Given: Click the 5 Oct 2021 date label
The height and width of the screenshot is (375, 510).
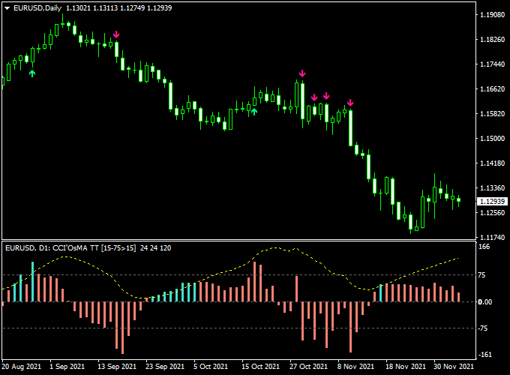Looking at the screenshot, I should tap(211, 367).
